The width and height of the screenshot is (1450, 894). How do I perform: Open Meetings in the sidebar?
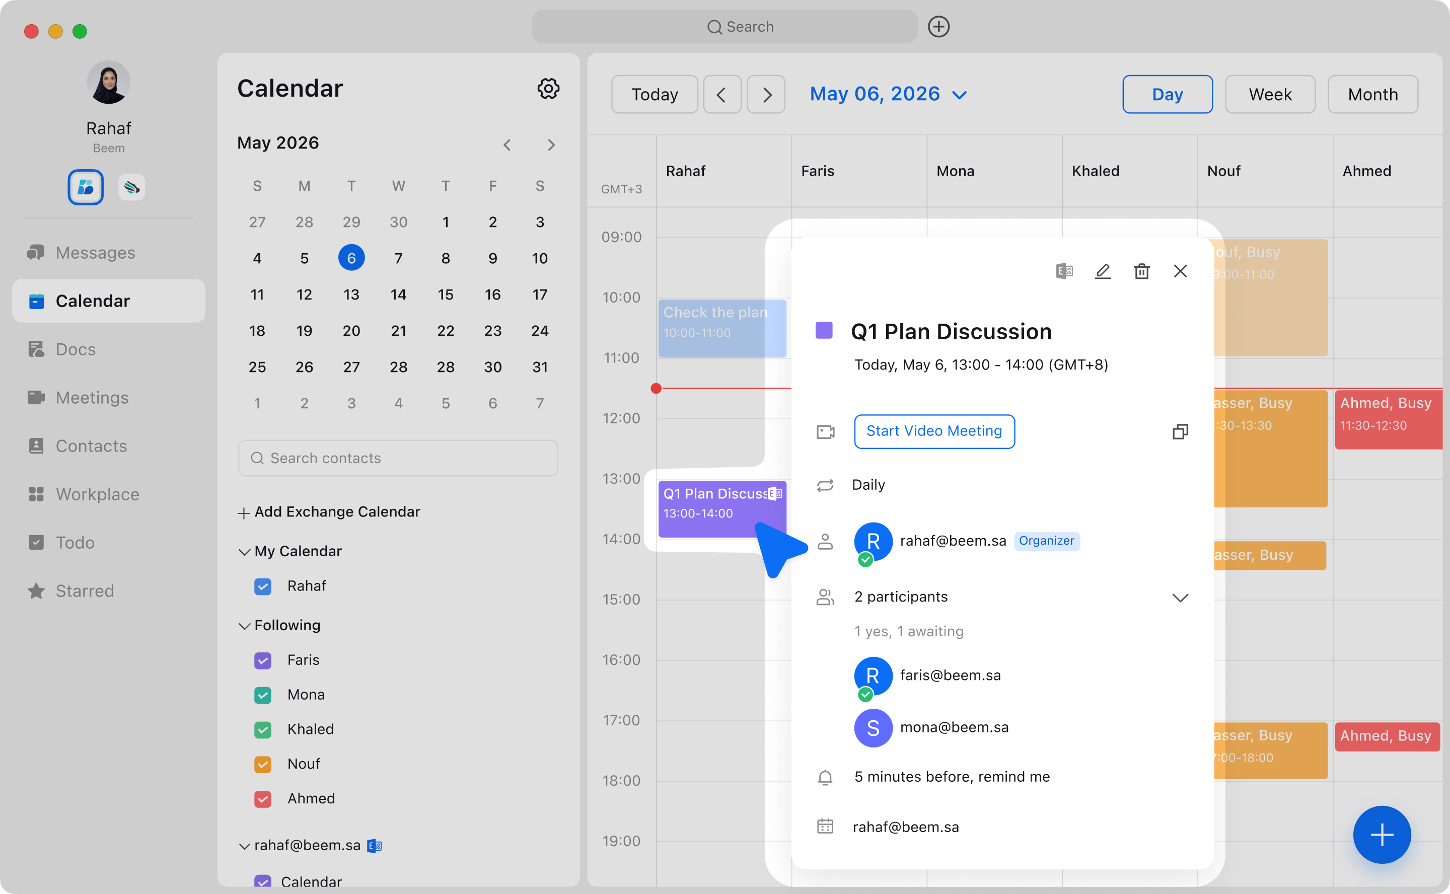pyautogui.click(x=109, y=398)
